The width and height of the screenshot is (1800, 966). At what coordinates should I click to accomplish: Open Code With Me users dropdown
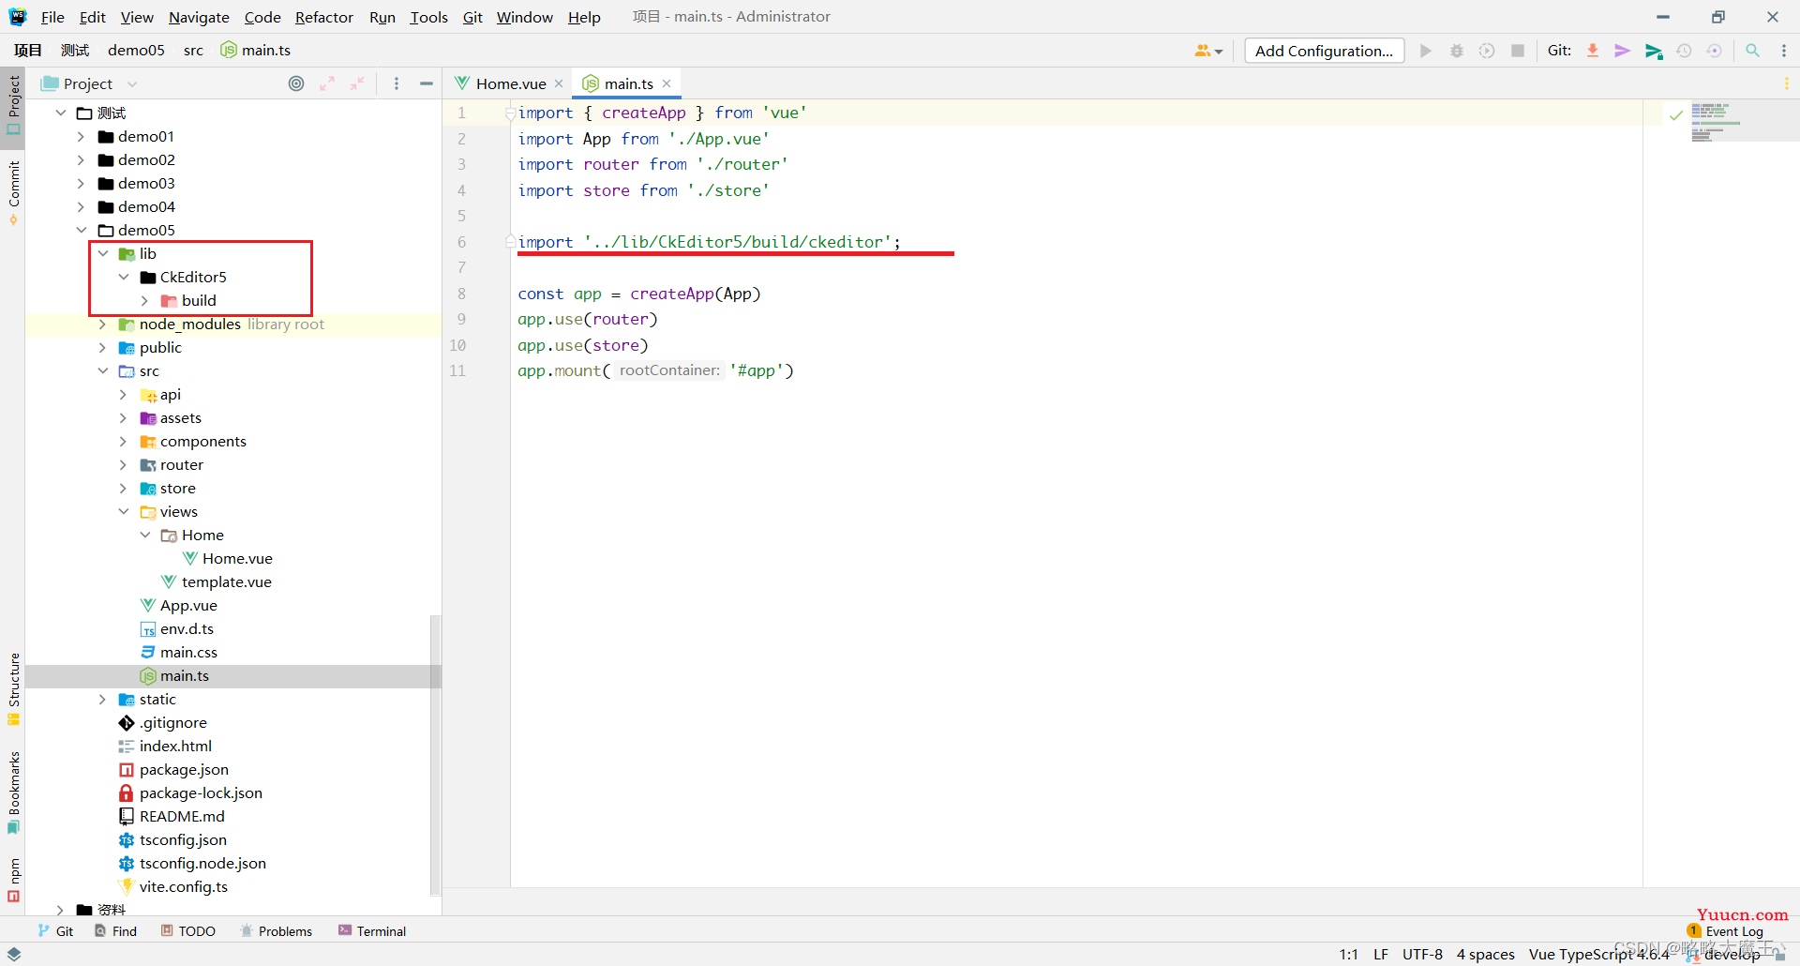click(x=1208, y=51)
